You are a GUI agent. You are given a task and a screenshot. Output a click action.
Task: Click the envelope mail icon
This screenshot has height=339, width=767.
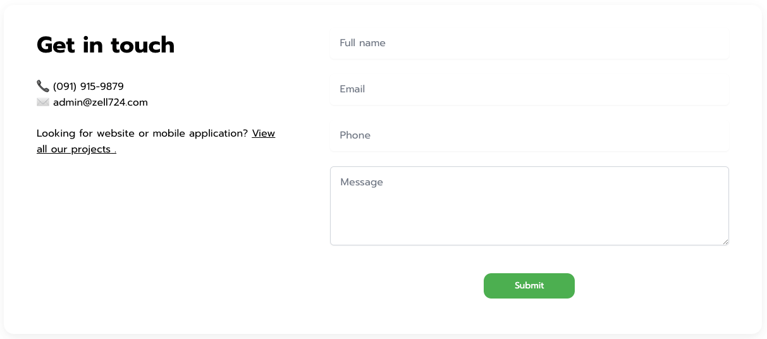click(43, 102)
